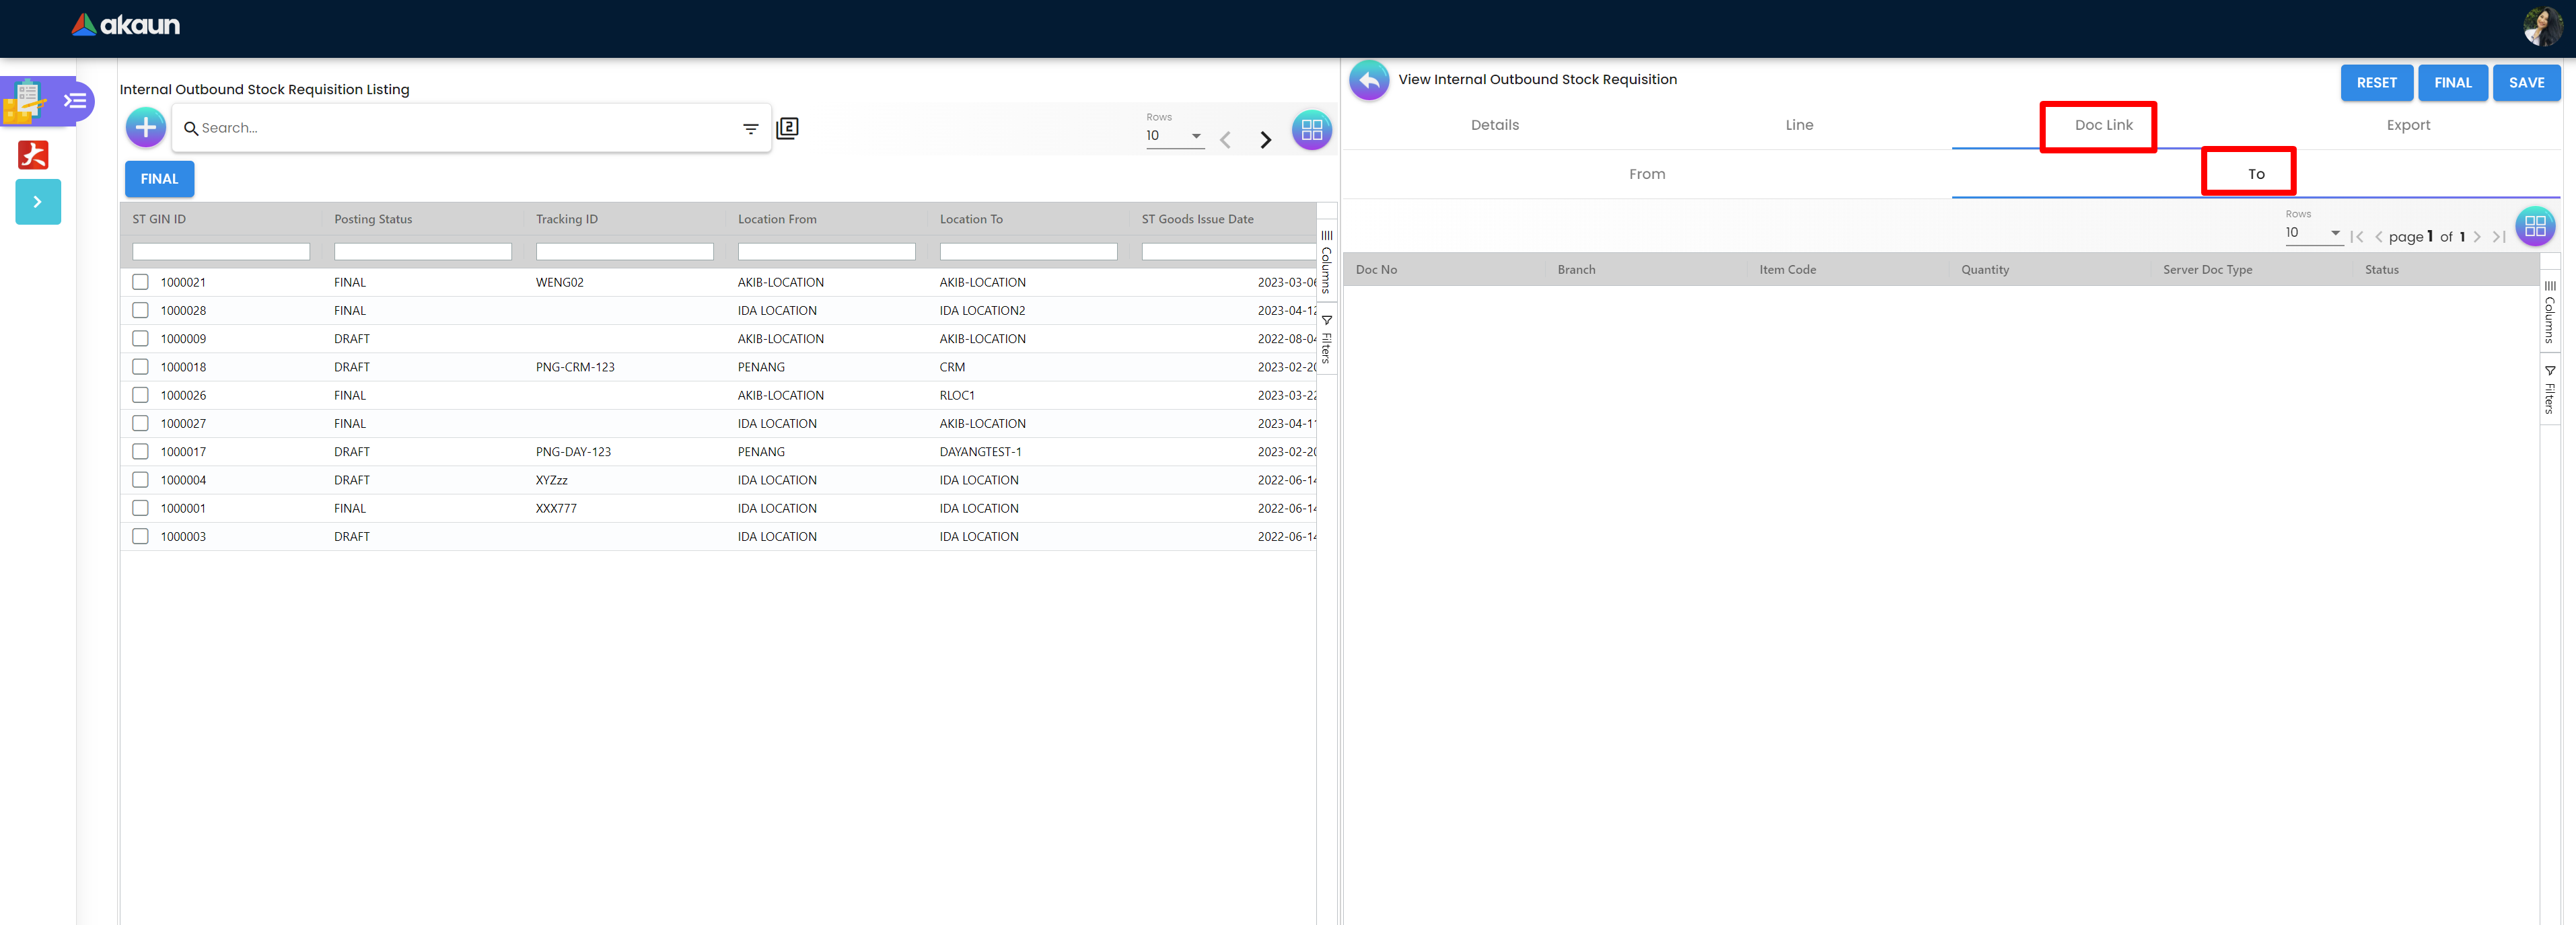Go to next listing page arrow
This screenshot has width=2576, height=925.
pyautogui.click(x=1265, y=140)
